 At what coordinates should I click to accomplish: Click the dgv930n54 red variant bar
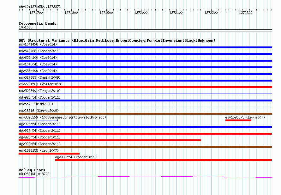[164, 160]
